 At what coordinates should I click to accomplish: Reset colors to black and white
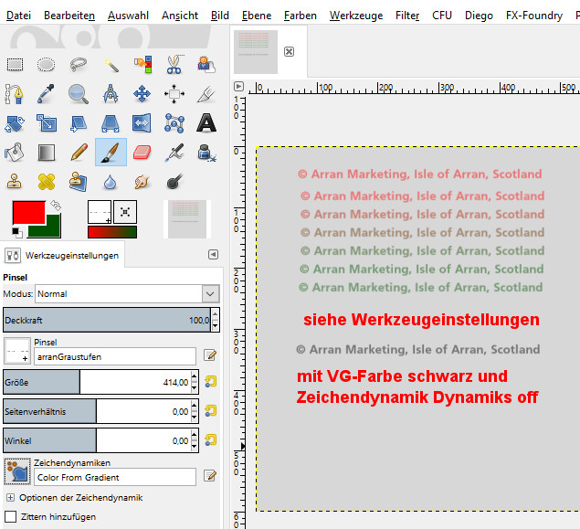pos(17,233)
